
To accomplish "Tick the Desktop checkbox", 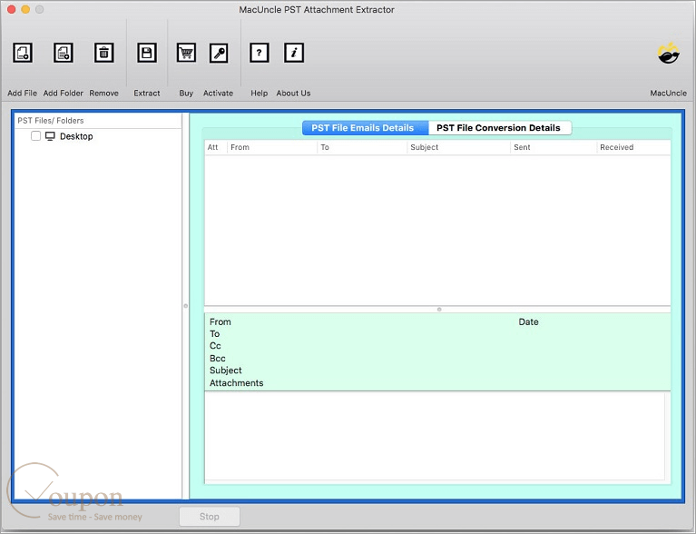I will click(x=36, y=136).
